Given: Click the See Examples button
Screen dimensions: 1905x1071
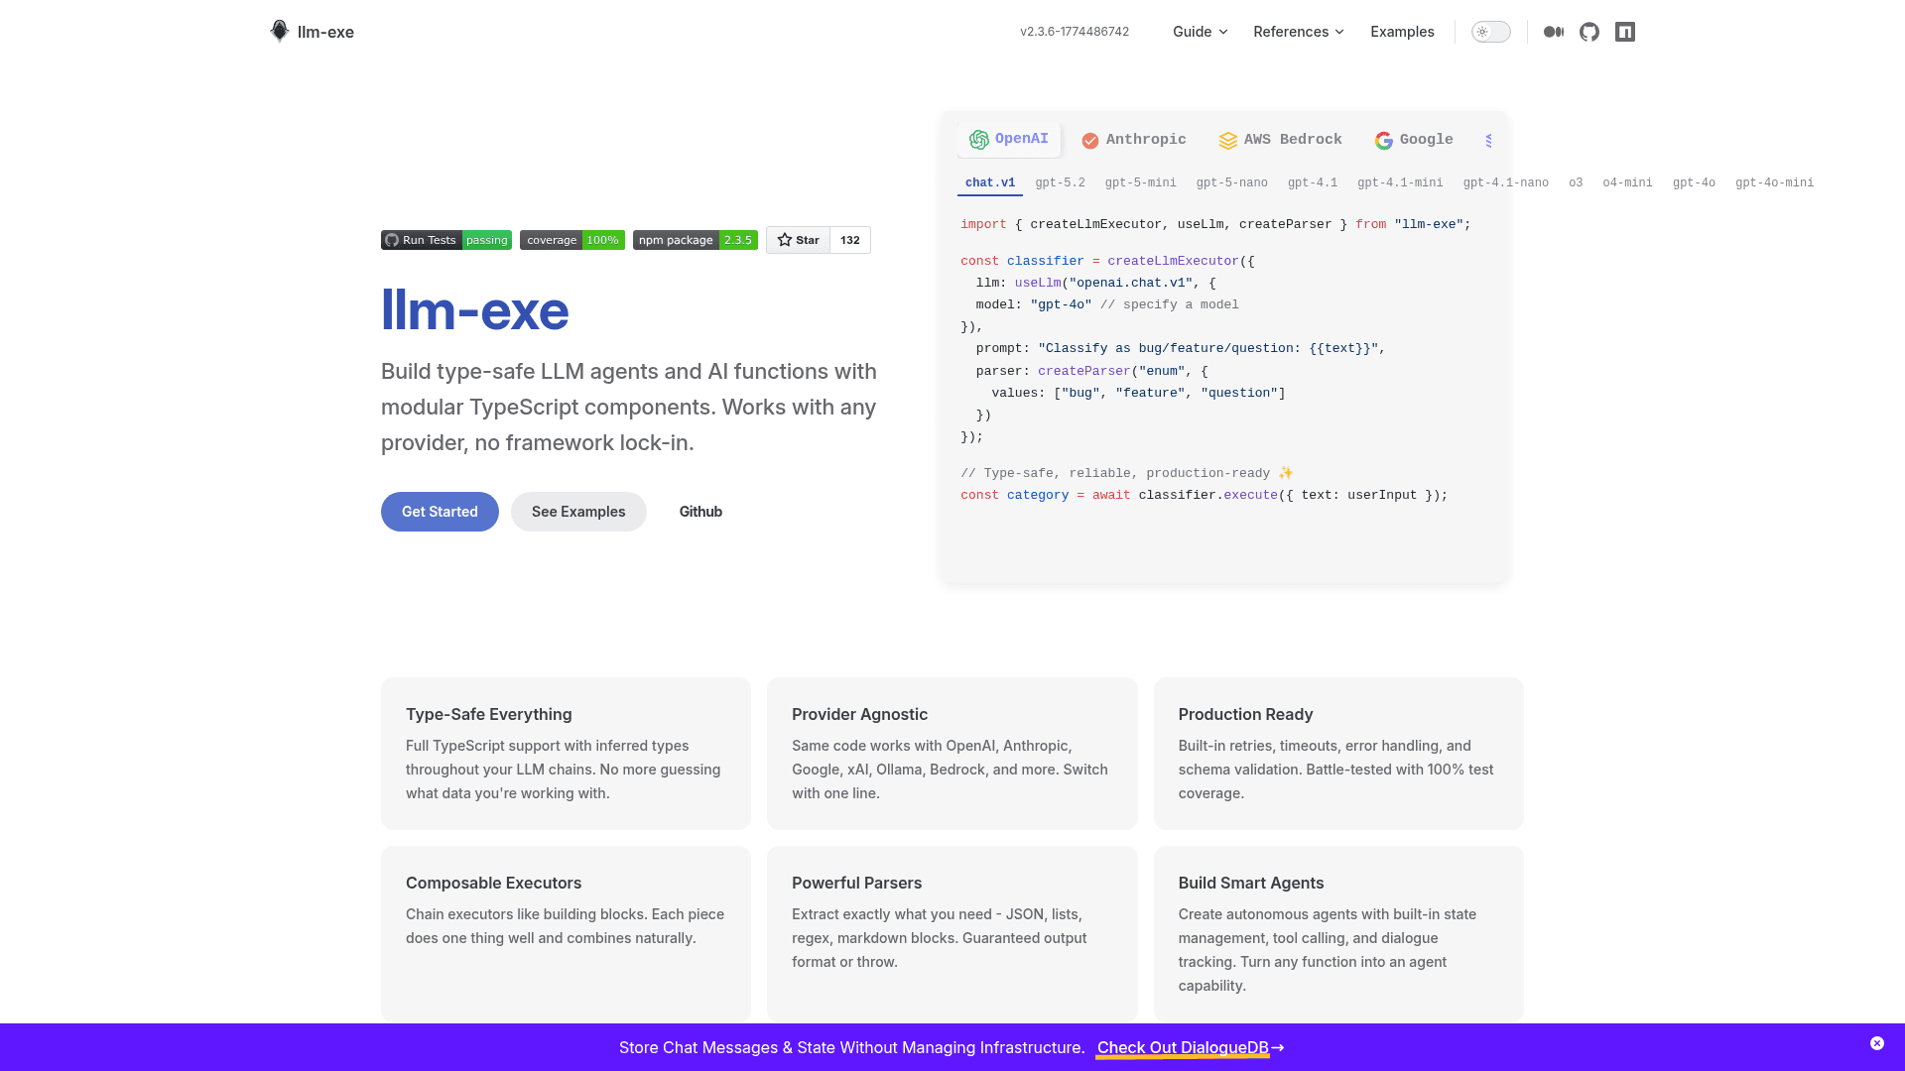Looking at the screenshot, I should (x=578, y=512).
